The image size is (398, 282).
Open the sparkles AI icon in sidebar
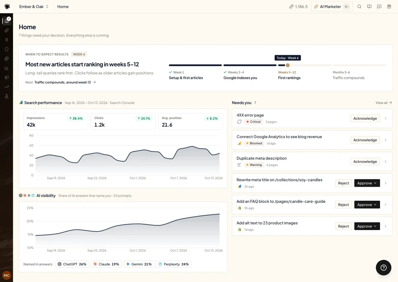click(7, 31)
